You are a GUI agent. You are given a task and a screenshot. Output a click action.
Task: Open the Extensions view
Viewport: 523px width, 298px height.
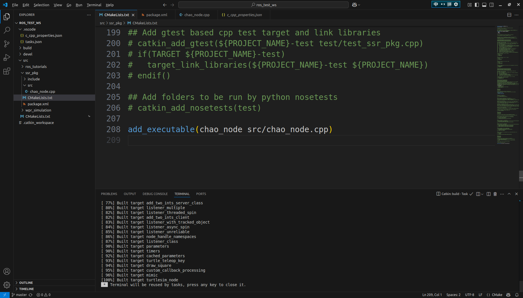pyautogui.click(x=7, y=71)
